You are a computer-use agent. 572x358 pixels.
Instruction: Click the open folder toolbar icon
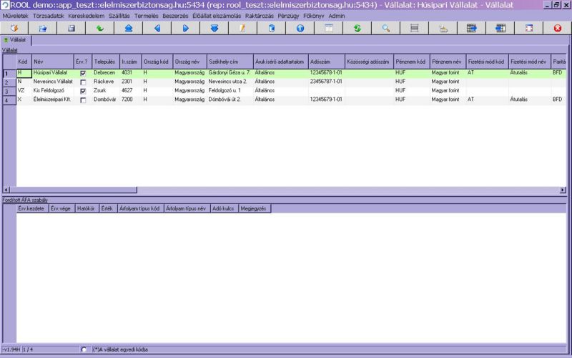[x=42, y=28]
